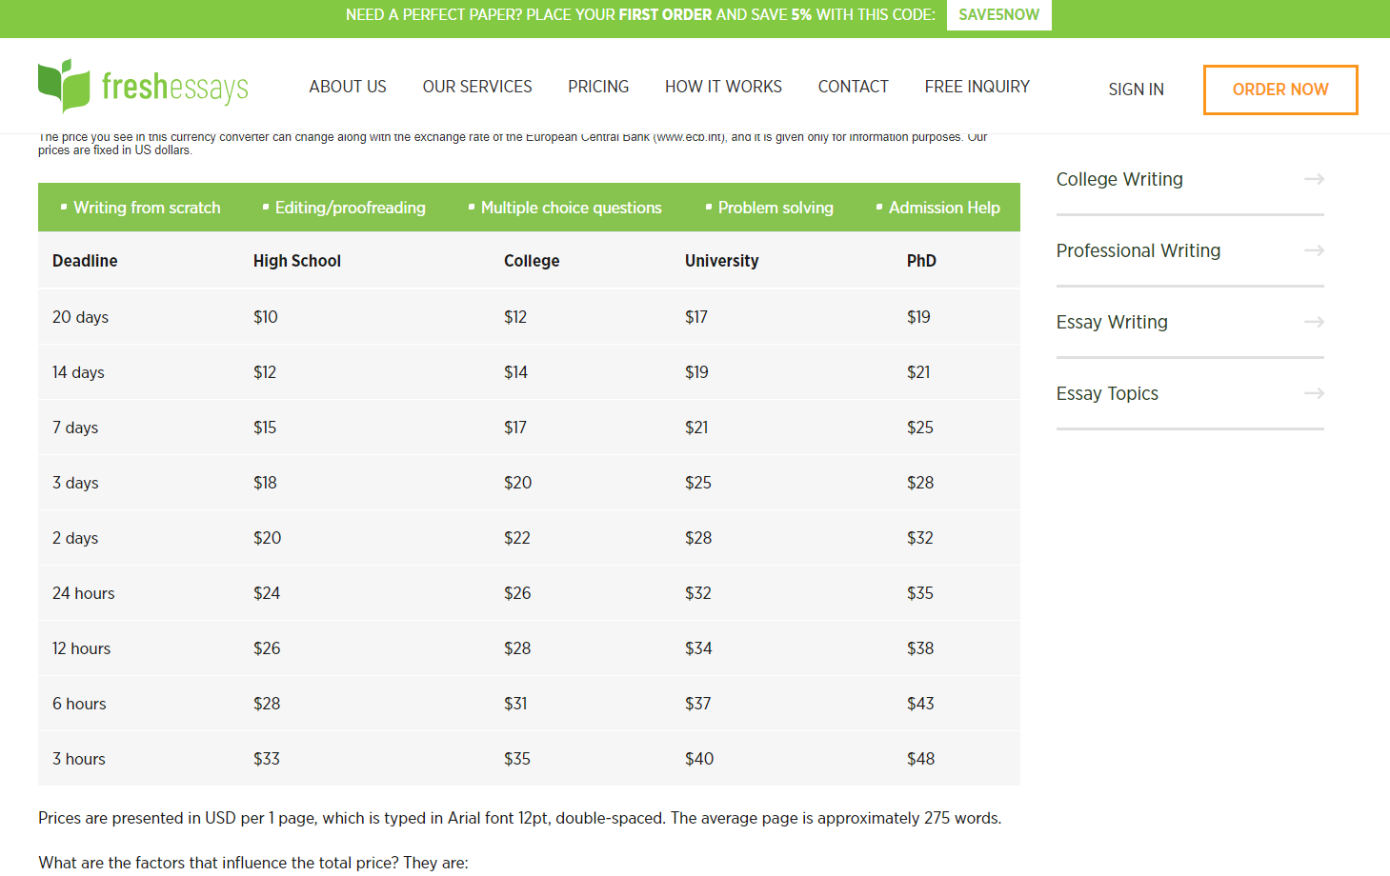Click the orange Order Now button
Image resolution: width=1390 pixels, height=876 pixels.
1280,90
